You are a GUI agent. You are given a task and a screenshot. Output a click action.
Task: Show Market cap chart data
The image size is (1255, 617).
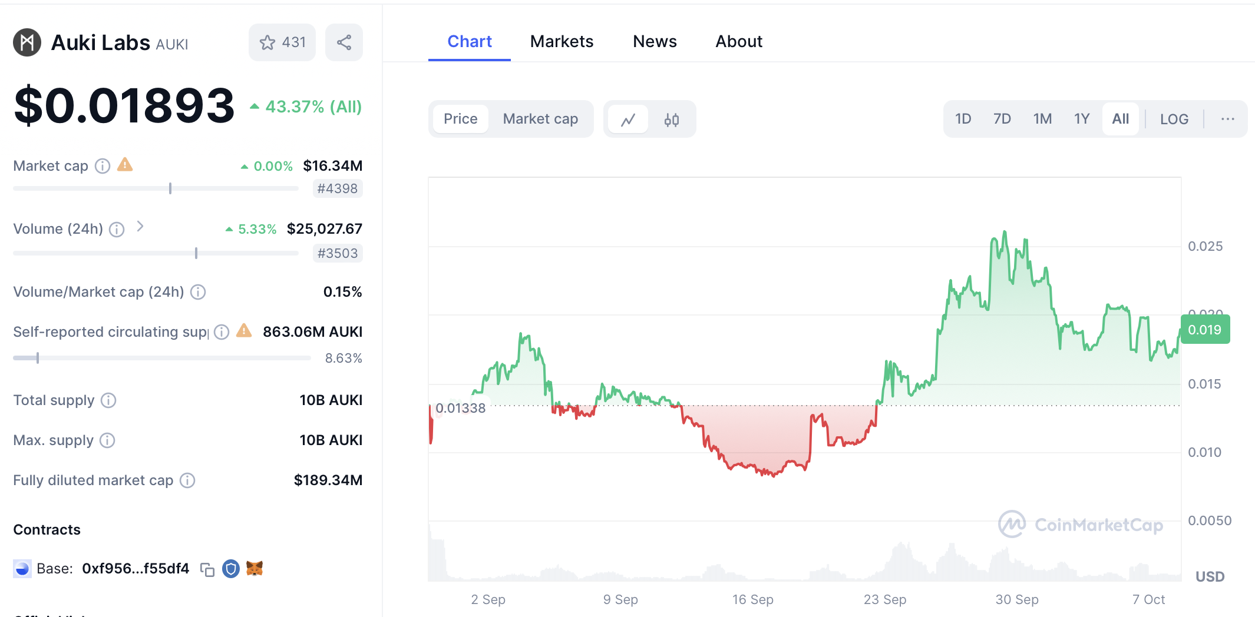[x=540, y=119]
